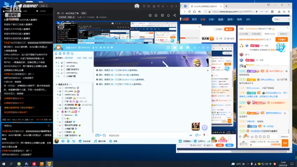The image size is (297, 167).
Task: Click in the YY chat text input field
Action: coord(148,135)
